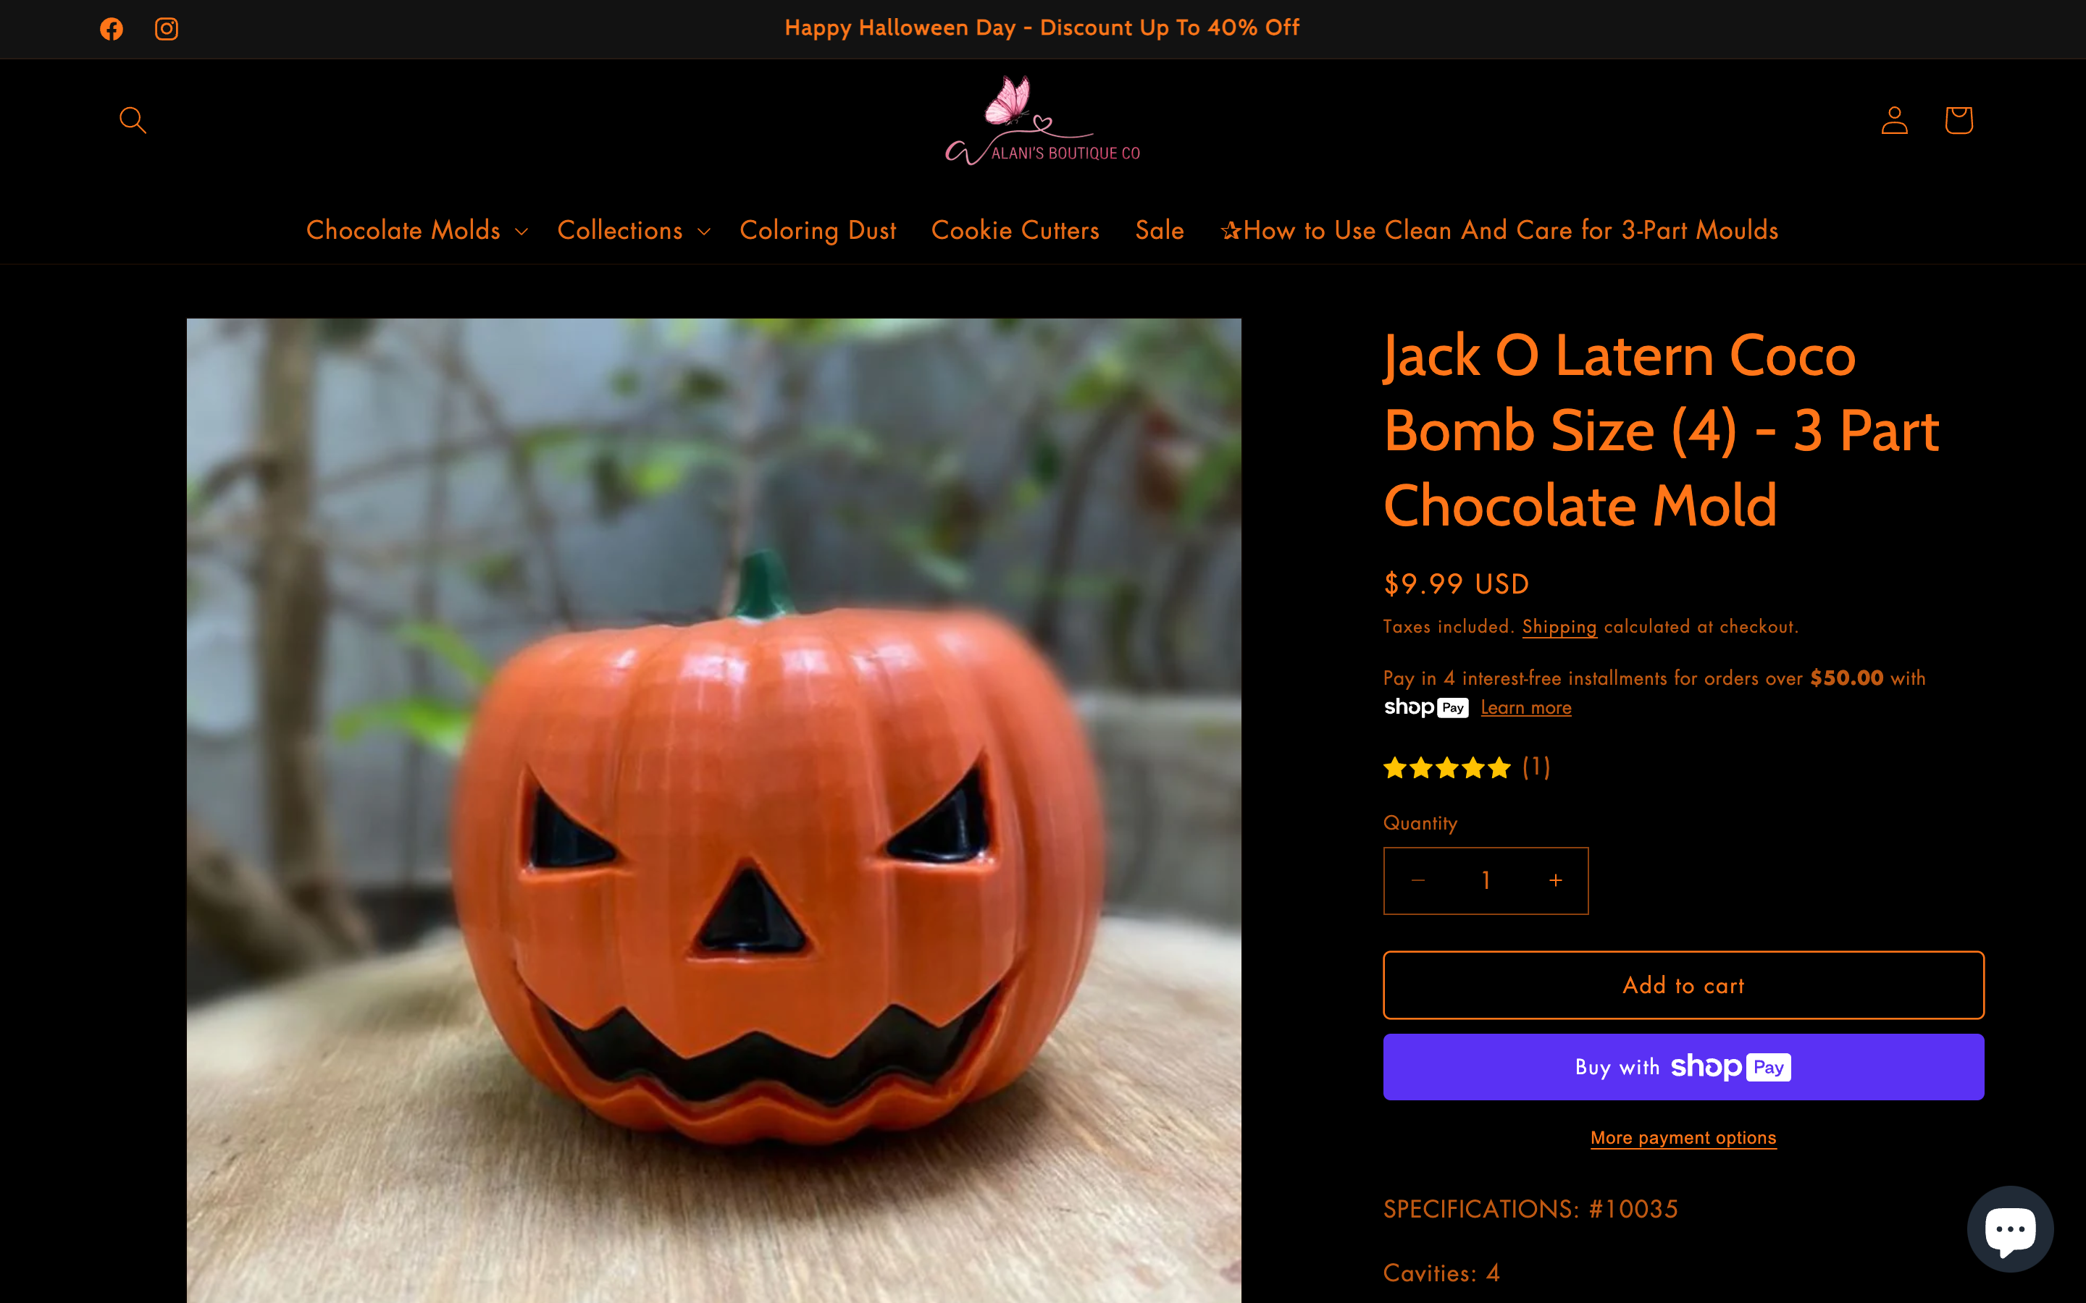
Task: Click the five-star rating reviews
Action: point(1467,767)
